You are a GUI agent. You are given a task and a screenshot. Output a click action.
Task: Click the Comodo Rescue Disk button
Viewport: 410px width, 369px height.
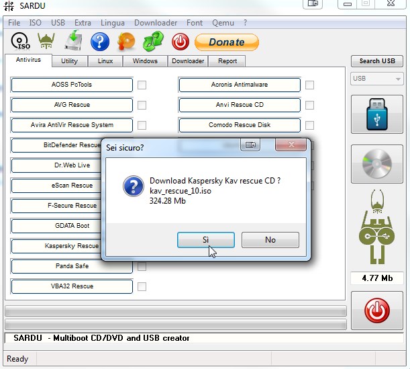click(x=240, y=125)
